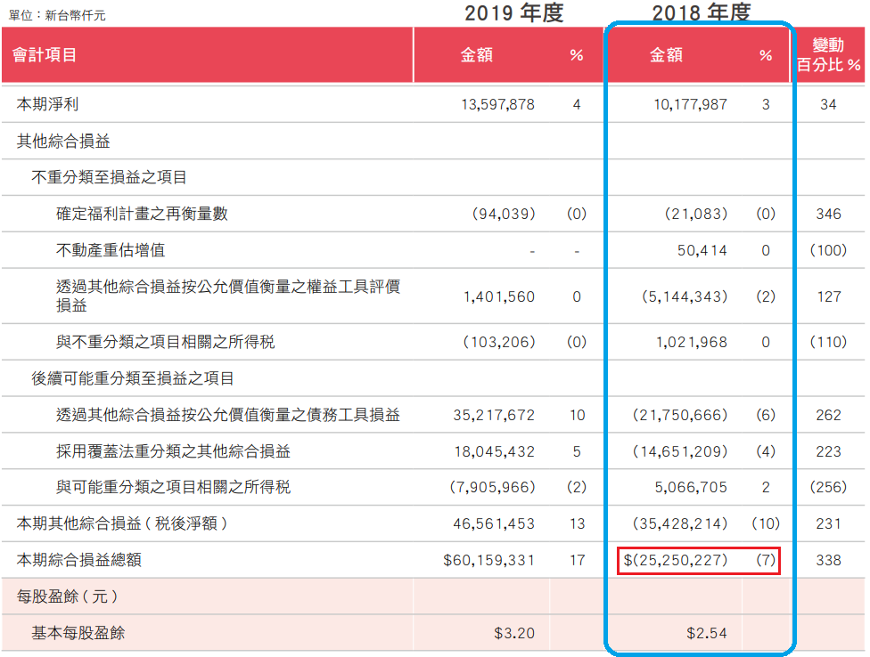Select the 2019 年度 heading

(513, 12)
